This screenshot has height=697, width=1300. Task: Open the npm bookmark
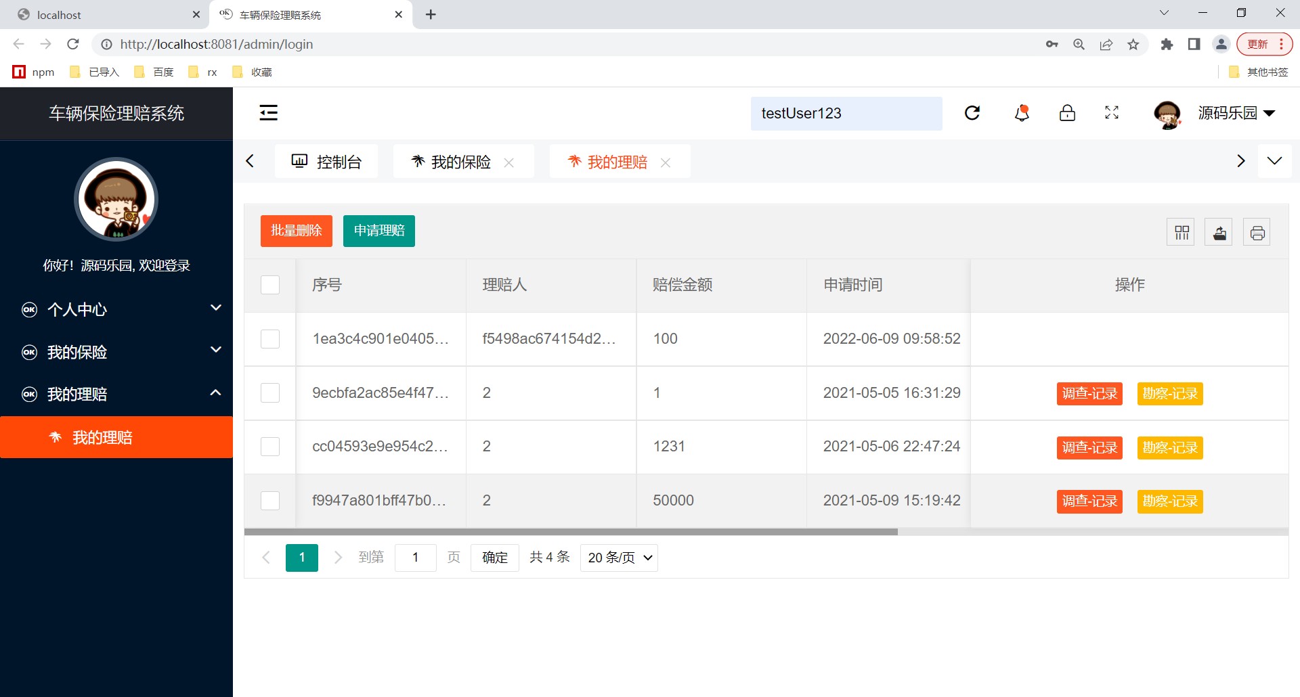pos(34,72)
